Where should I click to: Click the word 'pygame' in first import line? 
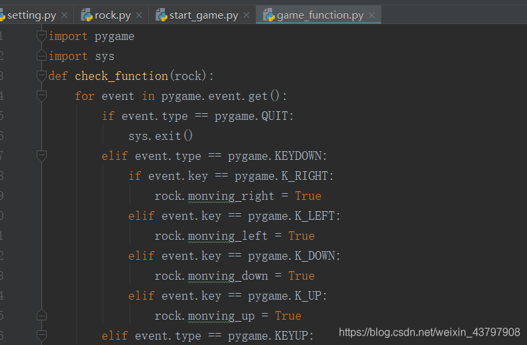tap(114, 37)
